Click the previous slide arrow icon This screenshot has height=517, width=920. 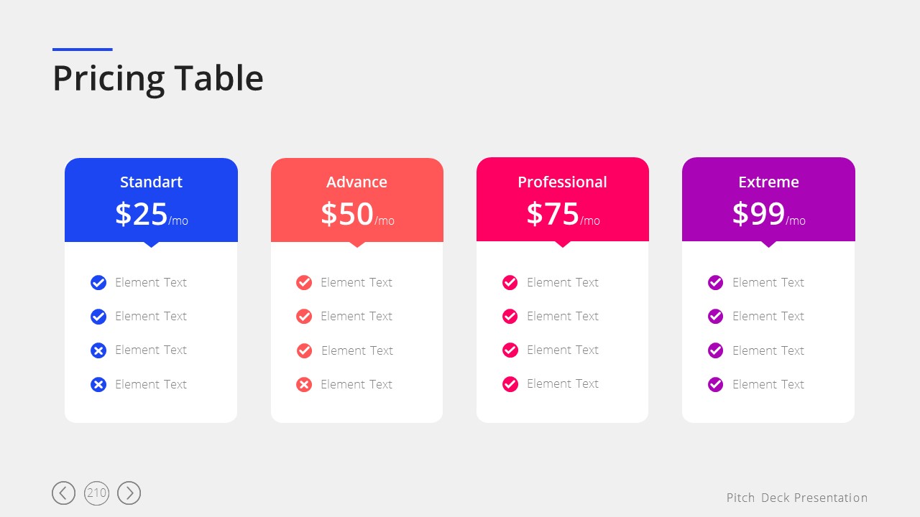[x=63, y=493]
